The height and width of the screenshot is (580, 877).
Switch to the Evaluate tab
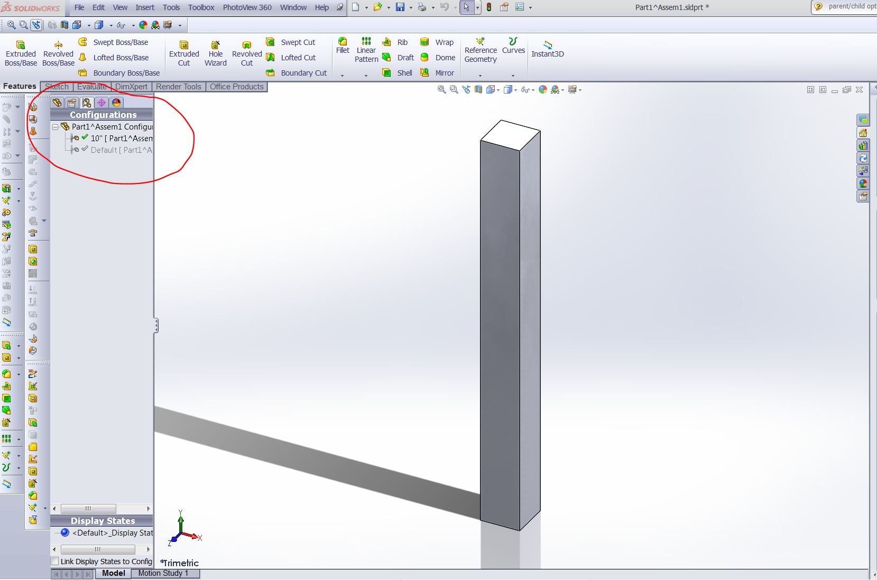coord(92,87)
